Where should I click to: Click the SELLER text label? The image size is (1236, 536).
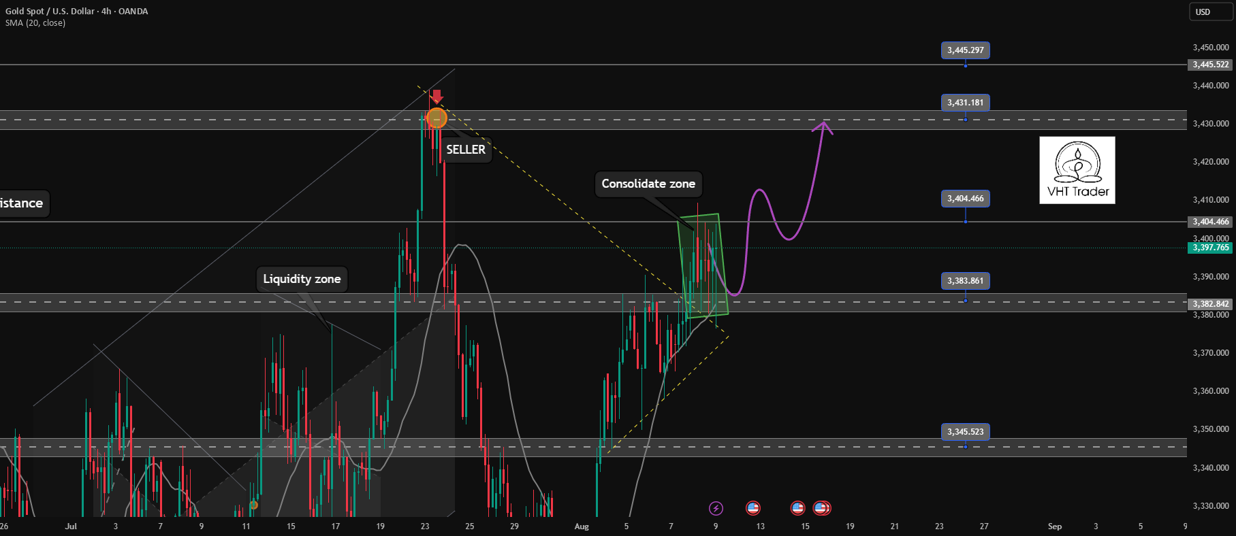pyautogui.click(x=466, y=150)
